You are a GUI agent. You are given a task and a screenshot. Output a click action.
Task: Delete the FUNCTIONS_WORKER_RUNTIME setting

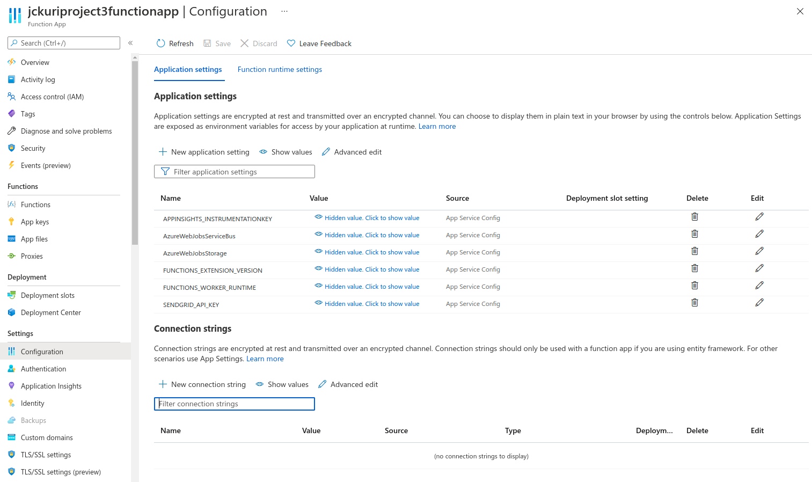(694, 286)
